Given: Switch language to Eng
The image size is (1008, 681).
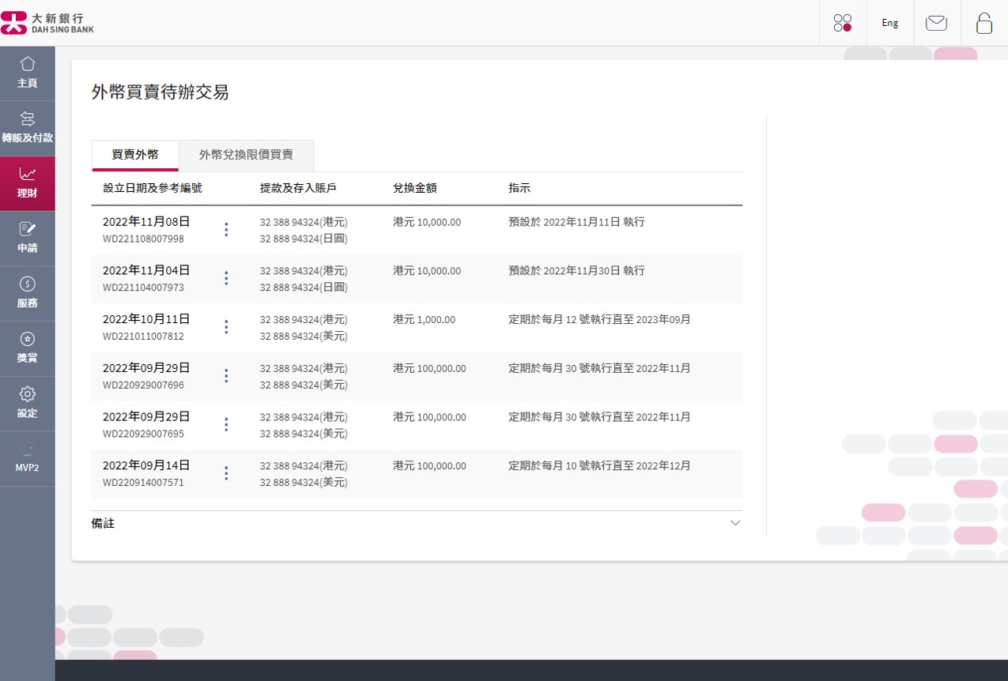Looking at the screenshot, I should (889, 23).
